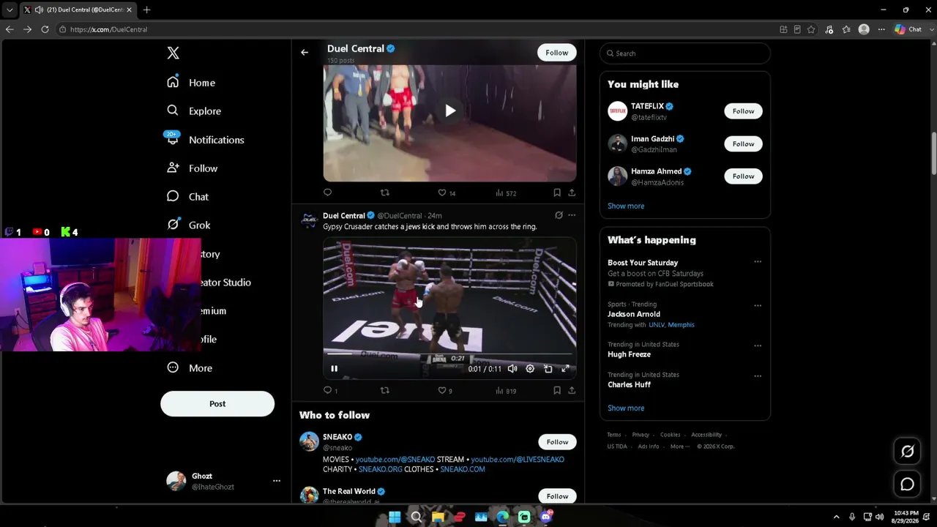
Task: Share the post with 572 views
Action: click(572, 193)
